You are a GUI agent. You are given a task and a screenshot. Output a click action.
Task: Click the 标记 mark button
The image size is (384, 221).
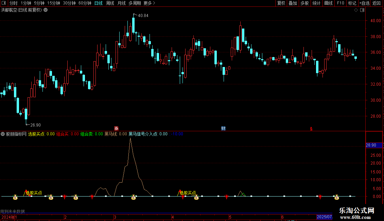[x=352, y=3]
